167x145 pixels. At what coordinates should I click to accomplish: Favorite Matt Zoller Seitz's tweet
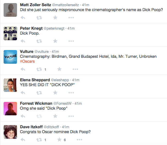(55, 18)
